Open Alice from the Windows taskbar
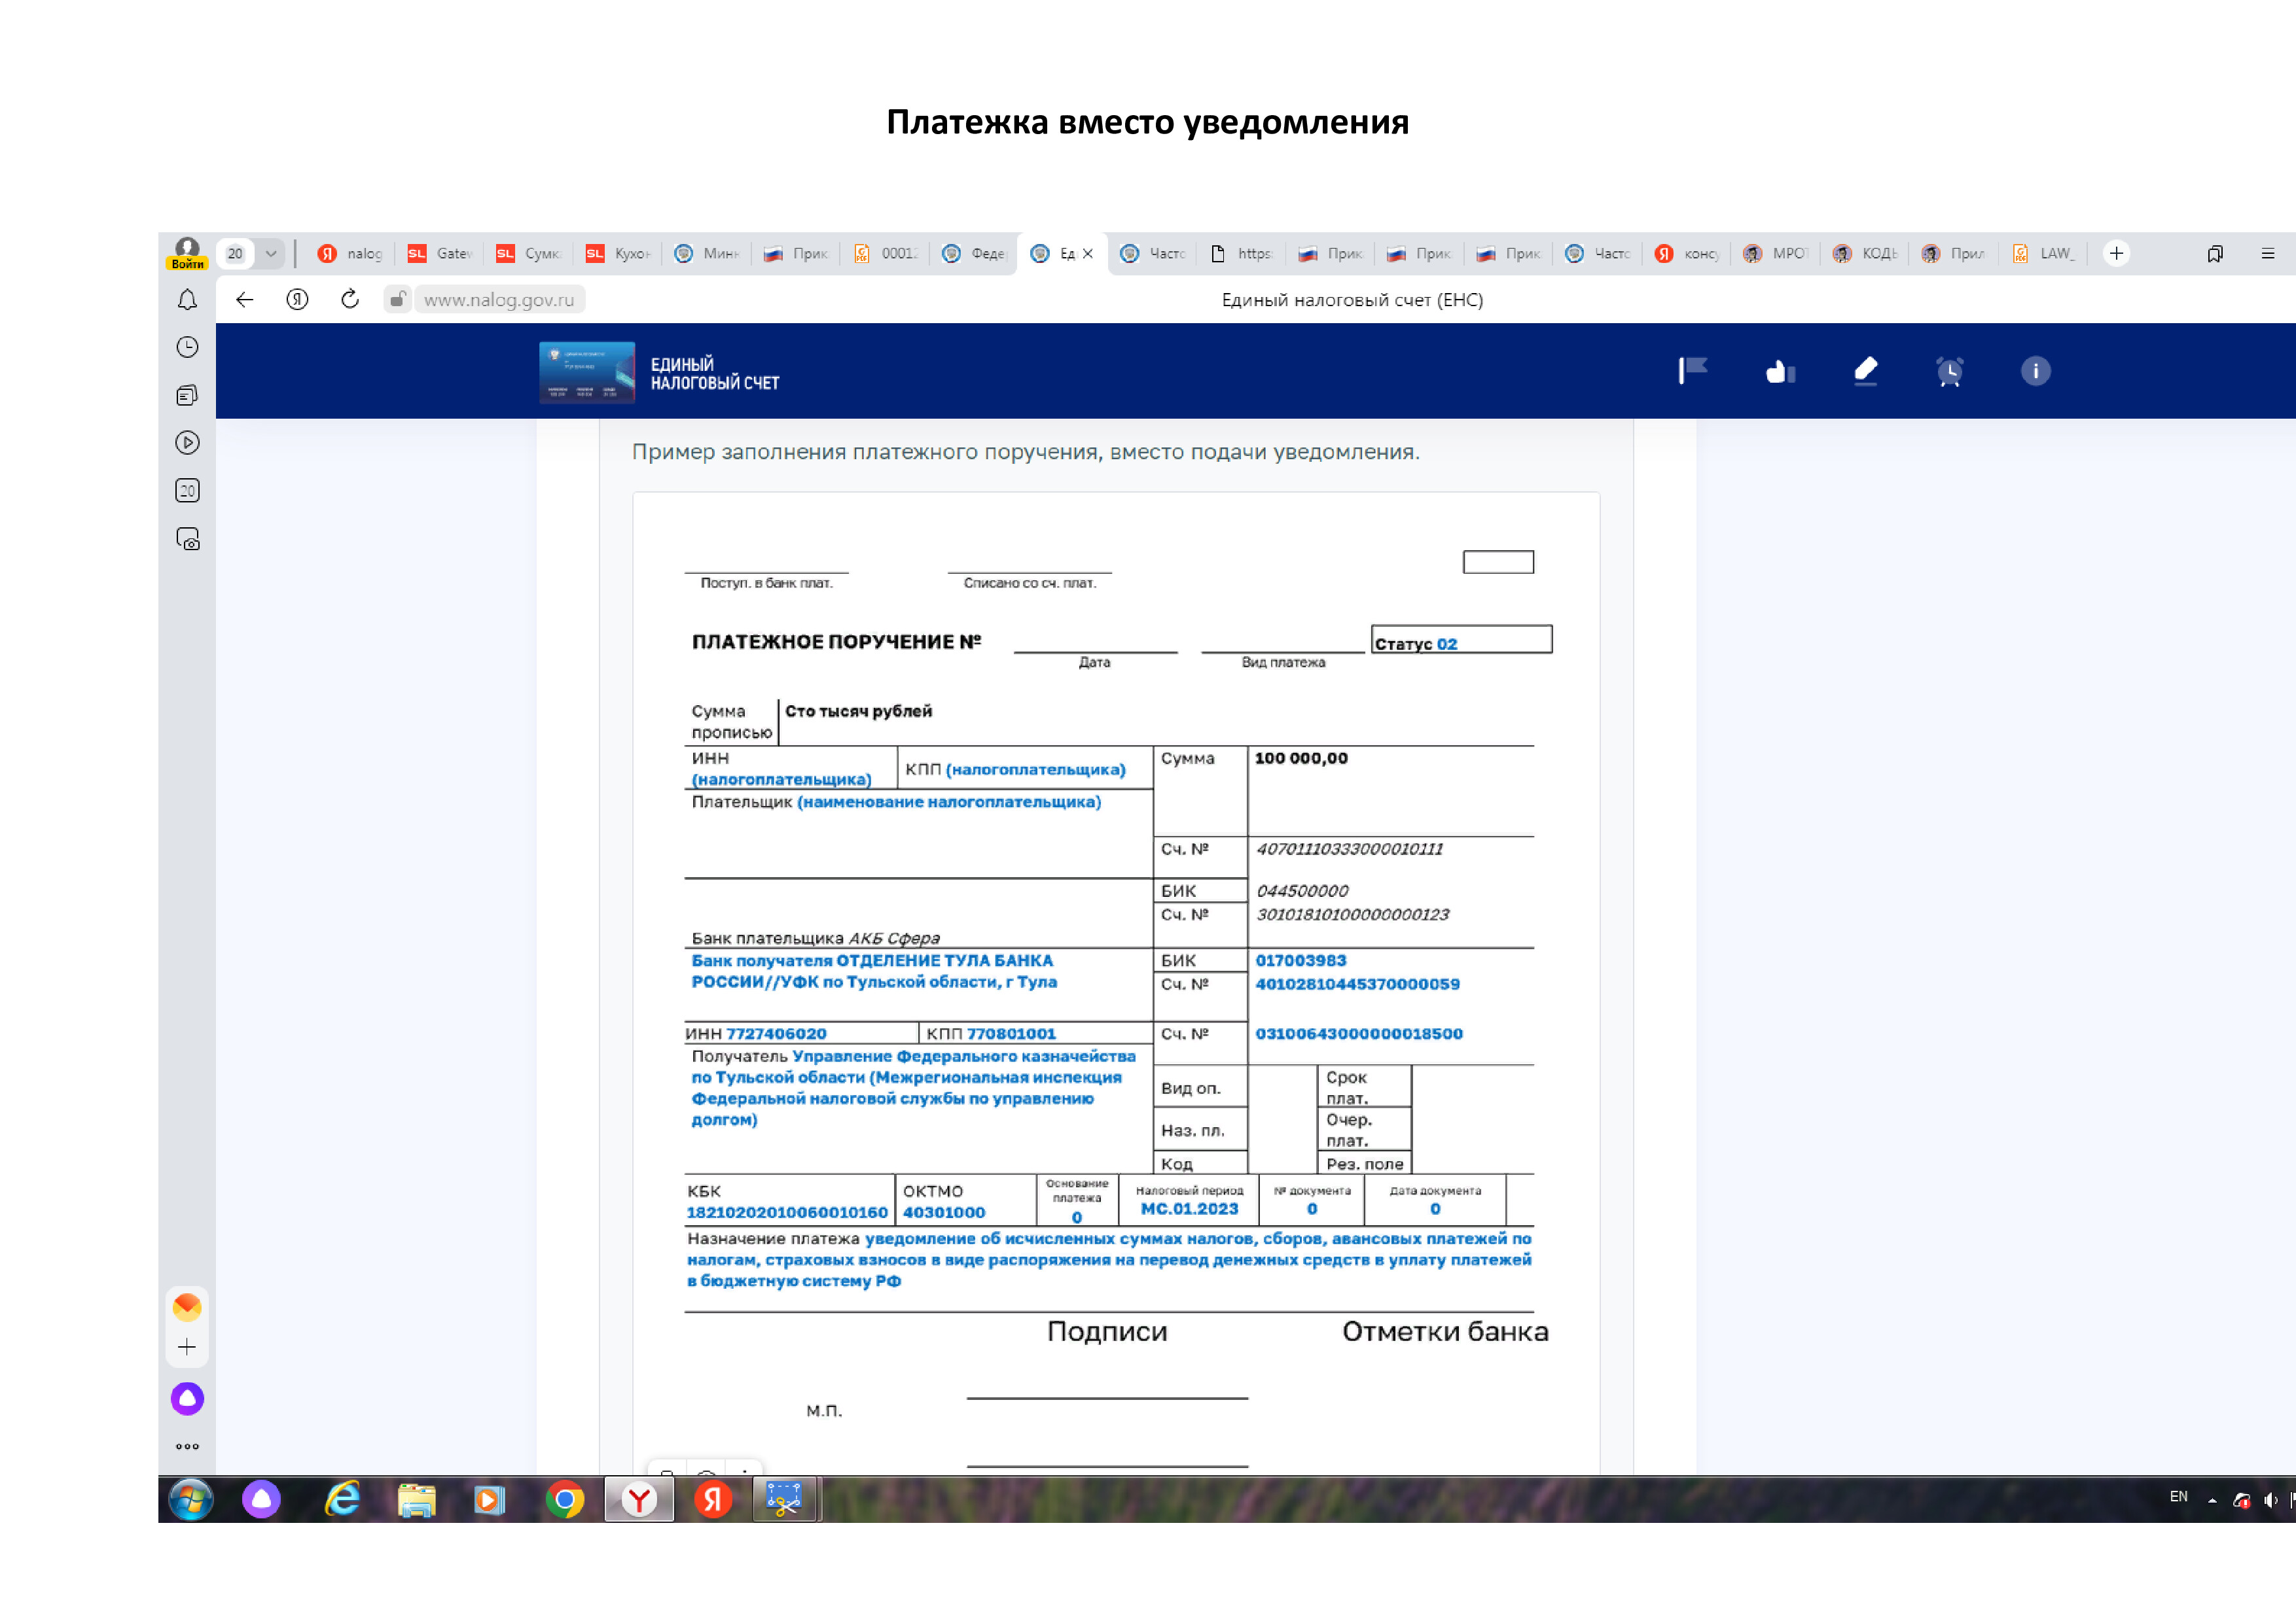Image resolution: width=2296 pixels, height=1623 pixels. pos(261,1500)
